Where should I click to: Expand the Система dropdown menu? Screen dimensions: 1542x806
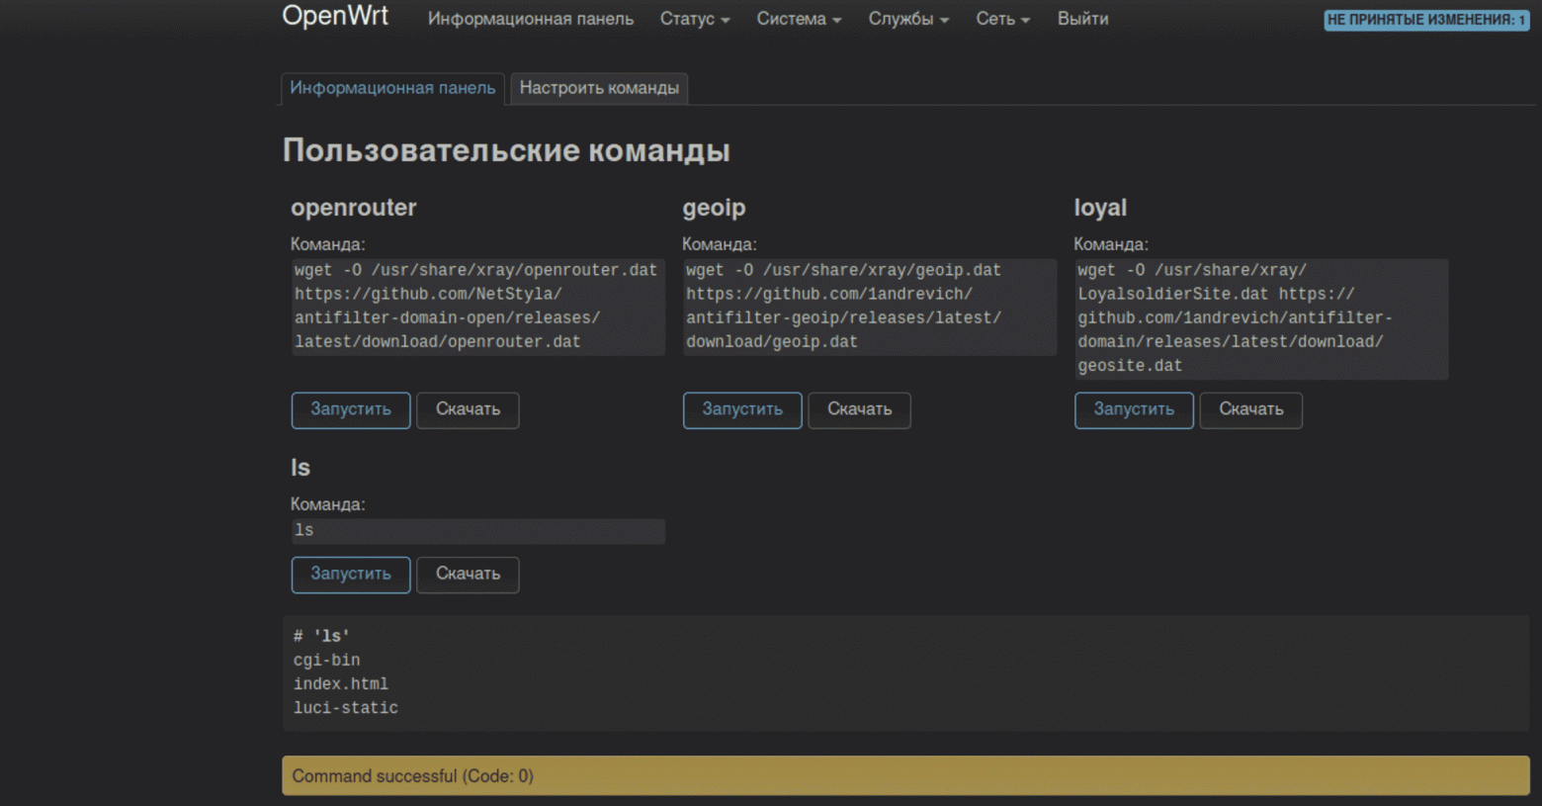[799, 19]
